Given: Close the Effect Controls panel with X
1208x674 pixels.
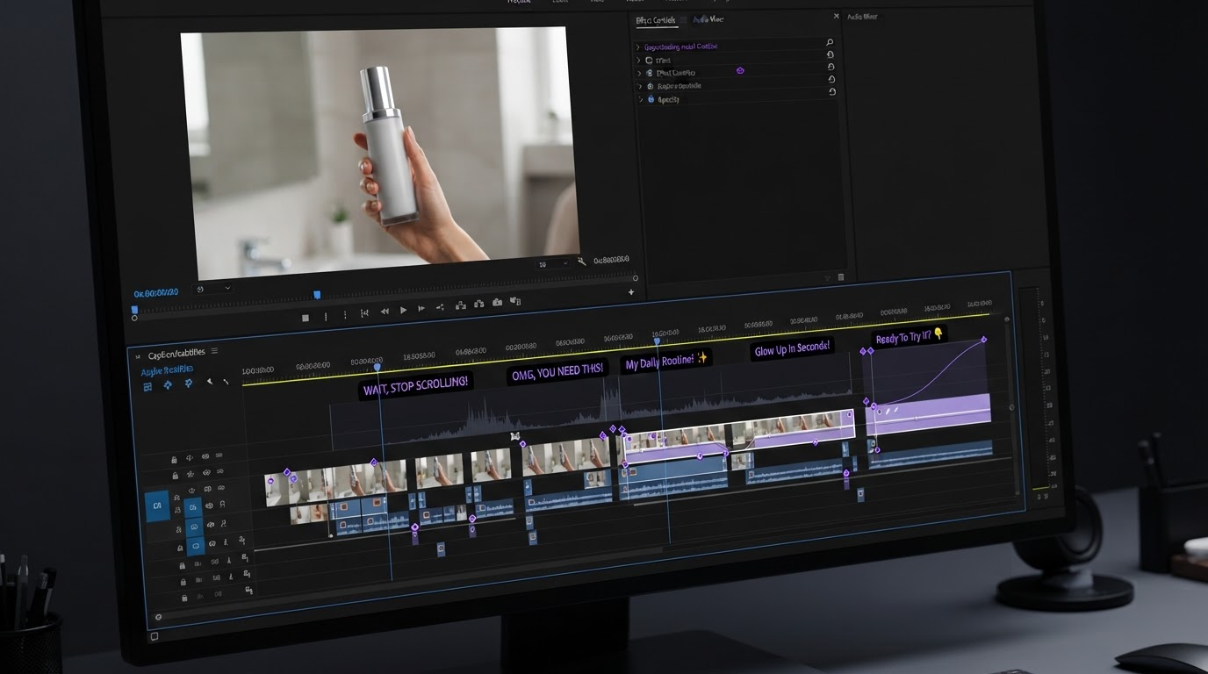Looking at the screenshot, I should pyautogui.click(x=836, y=16).
